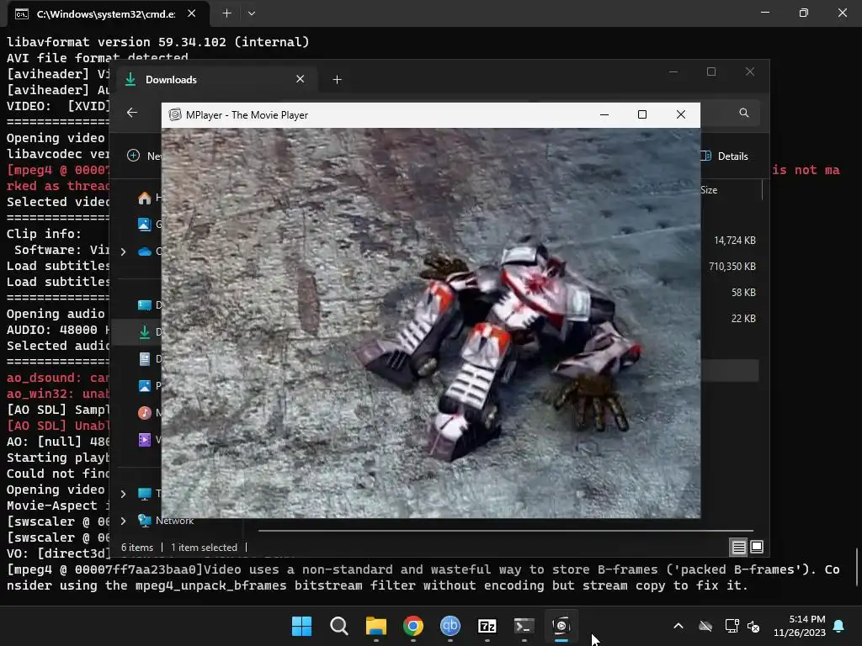Screen dimensions: 862x646
Task: Select the Desktop icon in the Explorer sidebar
Action: click(145, 304)
